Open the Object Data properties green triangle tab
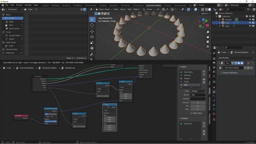The image size is (256, 144). click(214, 109)
